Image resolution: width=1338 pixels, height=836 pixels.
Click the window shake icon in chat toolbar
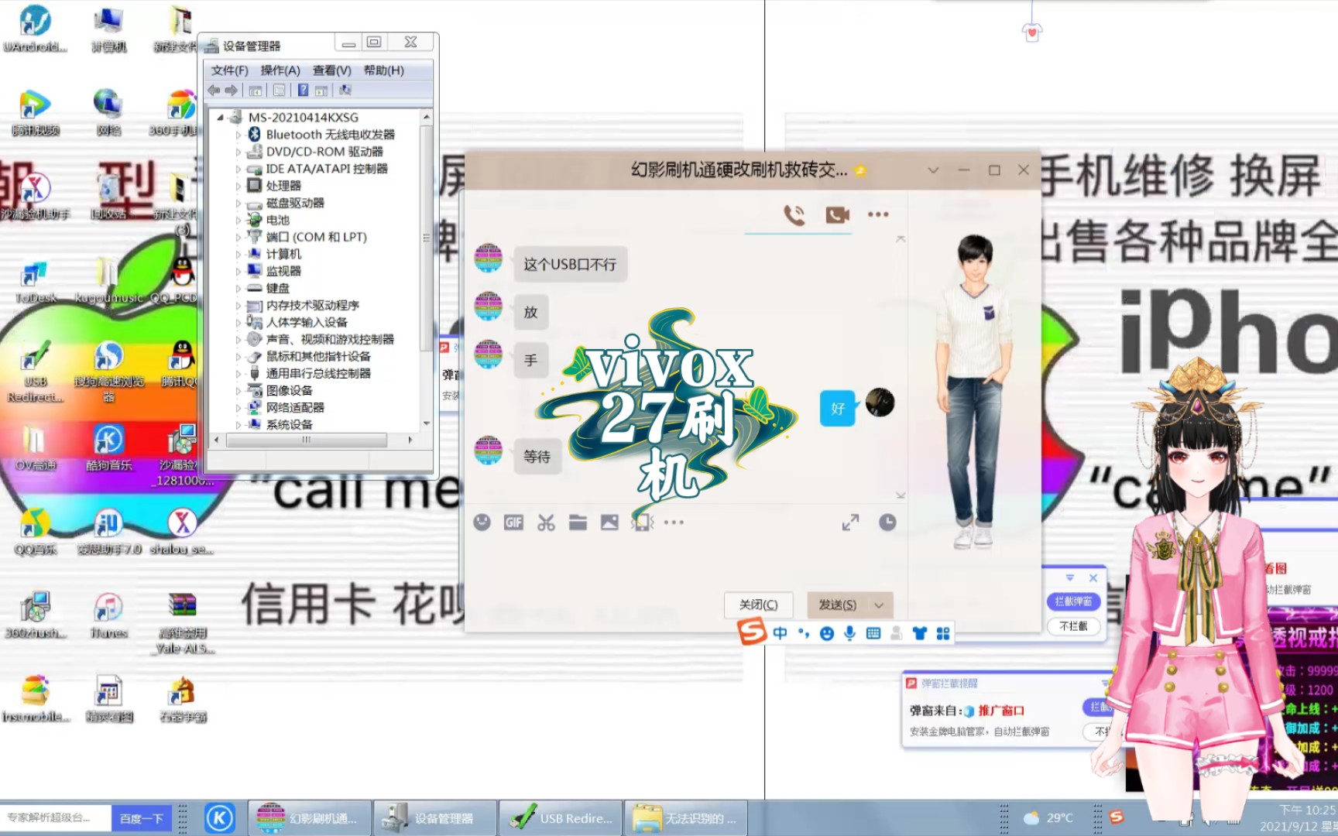642,522
